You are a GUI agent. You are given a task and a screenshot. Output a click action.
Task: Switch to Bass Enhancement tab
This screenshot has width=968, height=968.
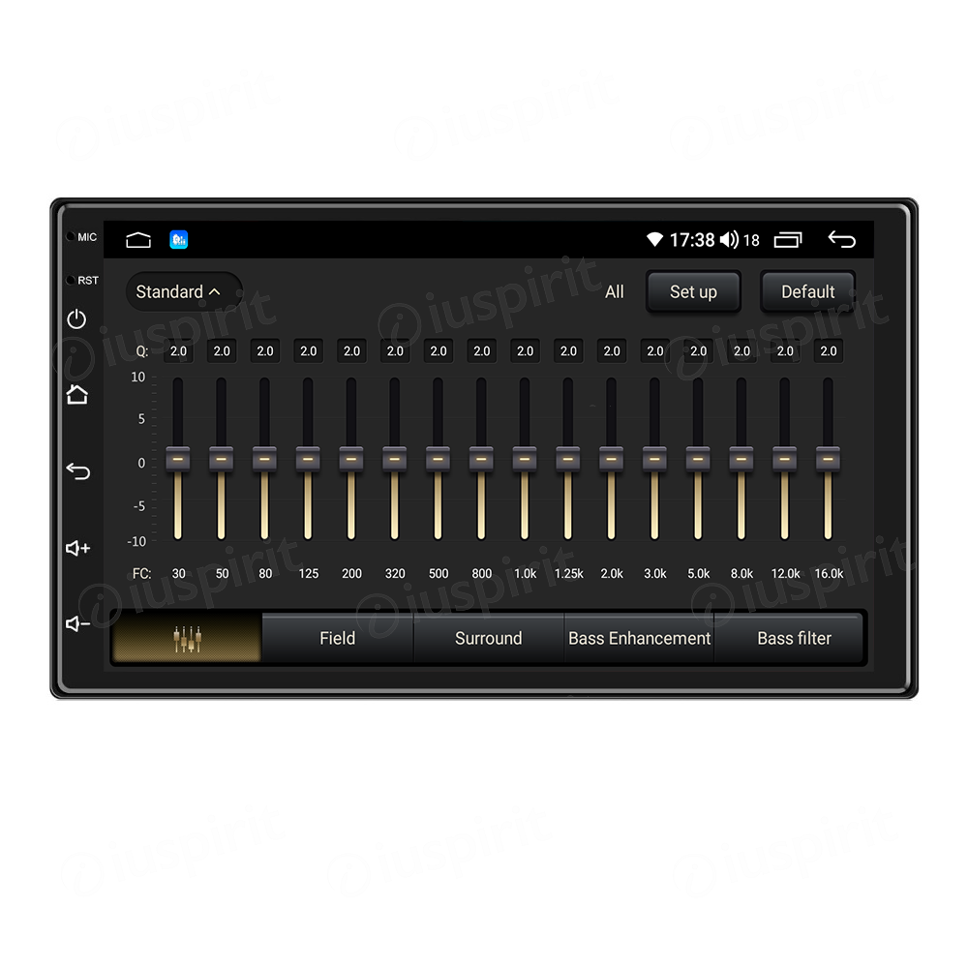tap(639, 639)
